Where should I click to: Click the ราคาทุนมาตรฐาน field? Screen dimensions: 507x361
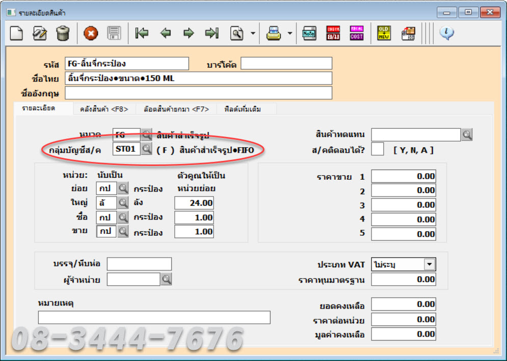(x=404, y=280)
